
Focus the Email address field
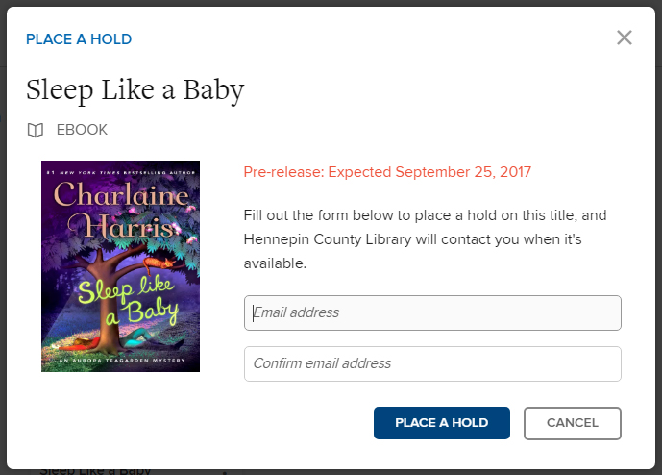pyautogui.click(x=432, y=312)
